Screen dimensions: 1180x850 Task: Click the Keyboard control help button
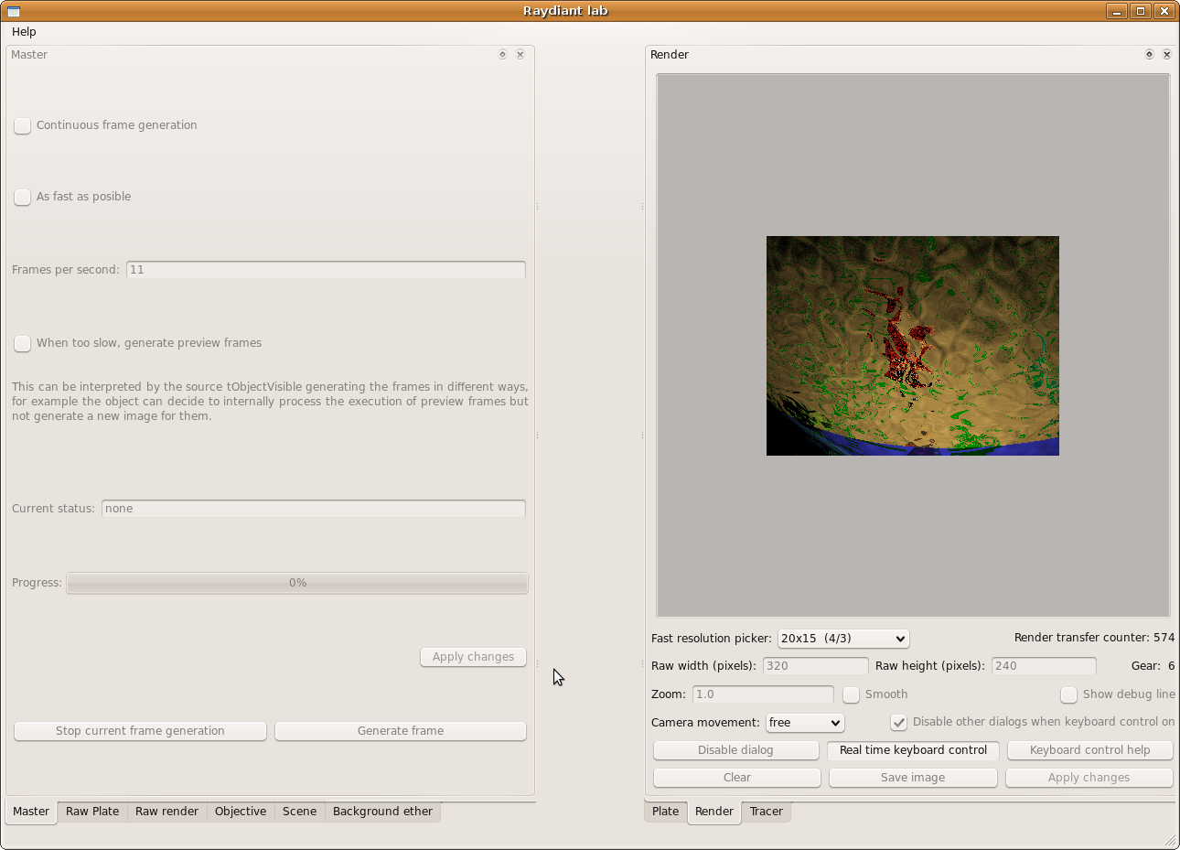pos(1089,750)
